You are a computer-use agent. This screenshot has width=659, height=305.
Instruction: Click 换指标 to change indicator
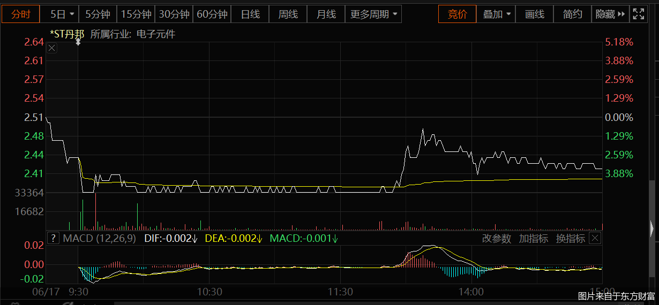click(571, 239)
